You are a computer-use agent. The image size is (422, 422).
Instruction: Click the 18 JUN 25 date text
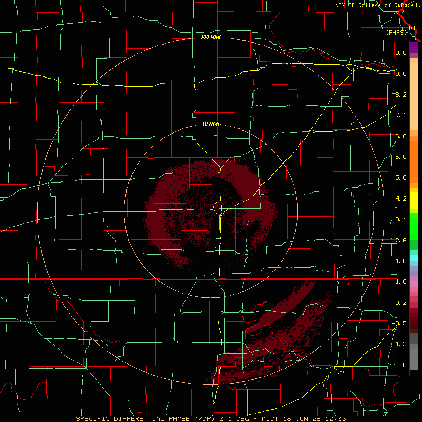[x=301, y=419]
